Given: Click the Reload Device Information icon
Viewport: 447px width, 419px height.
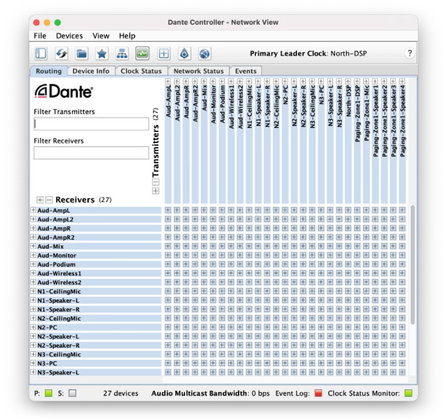Looking at the screenshot, I should (61, 54).
